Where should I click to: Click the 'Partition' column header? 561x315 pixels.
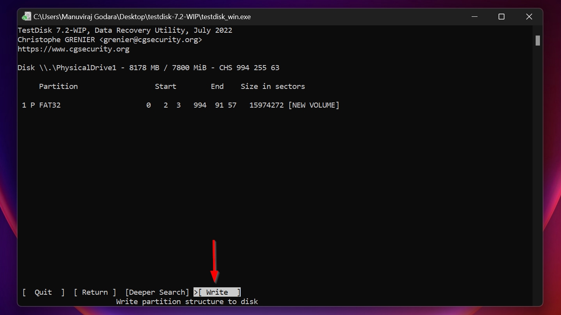(59, 87)
